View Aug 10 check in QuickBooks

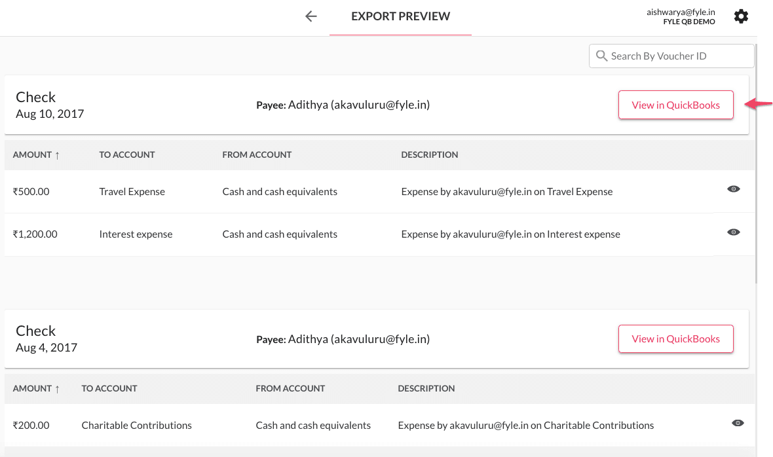(x=675, y=105)
